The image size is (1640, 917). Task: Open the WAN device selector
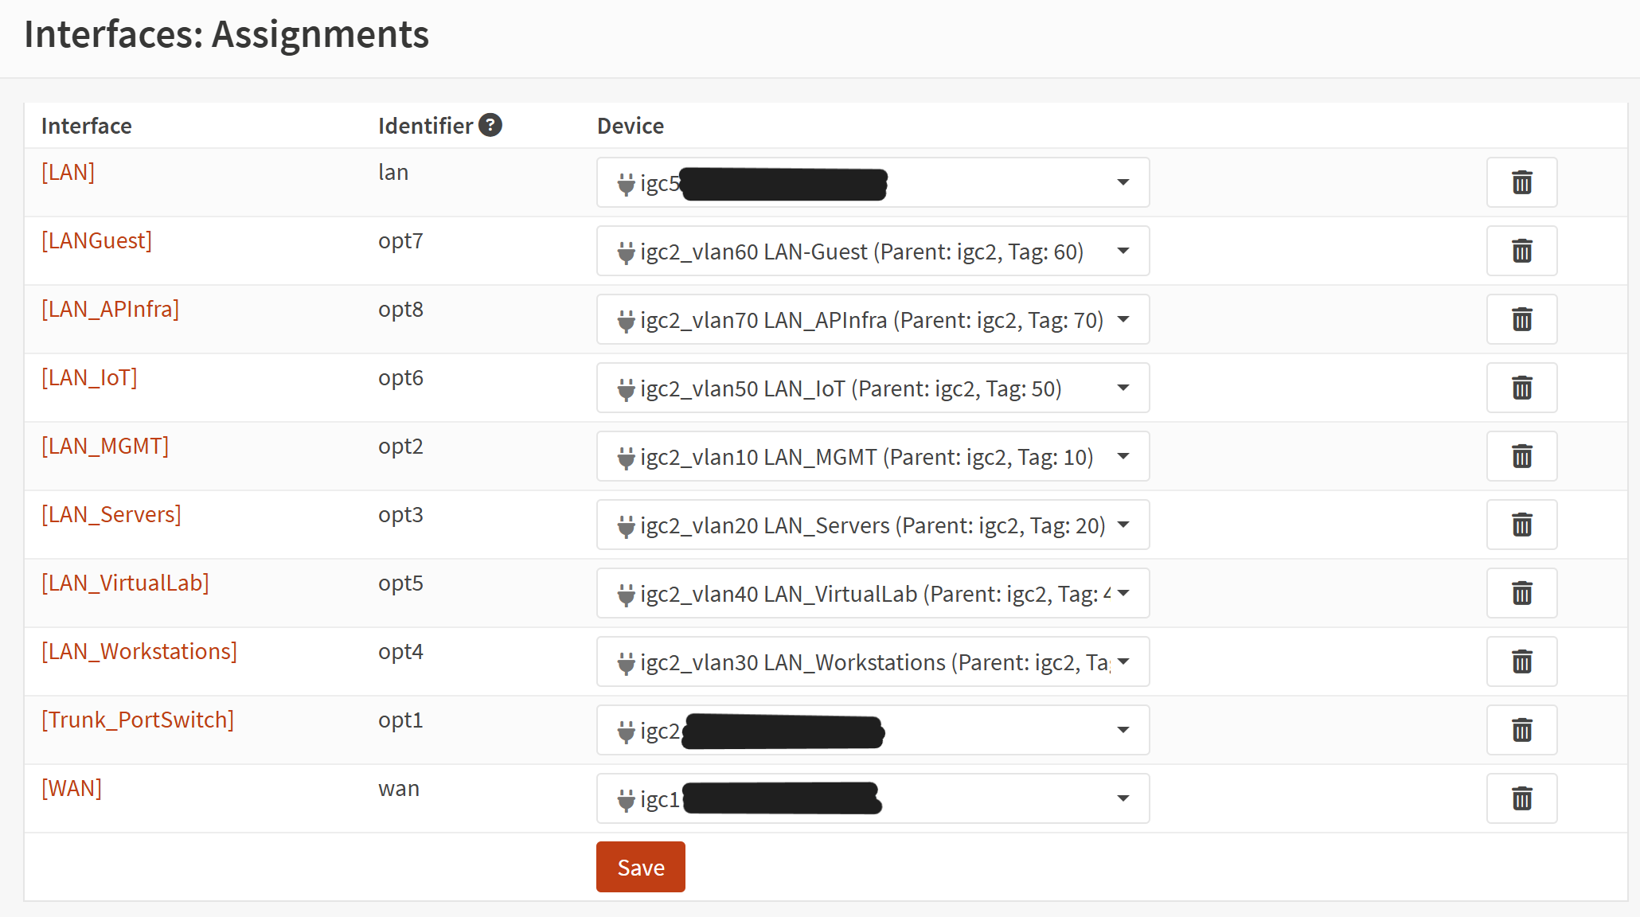click(873, 798)
